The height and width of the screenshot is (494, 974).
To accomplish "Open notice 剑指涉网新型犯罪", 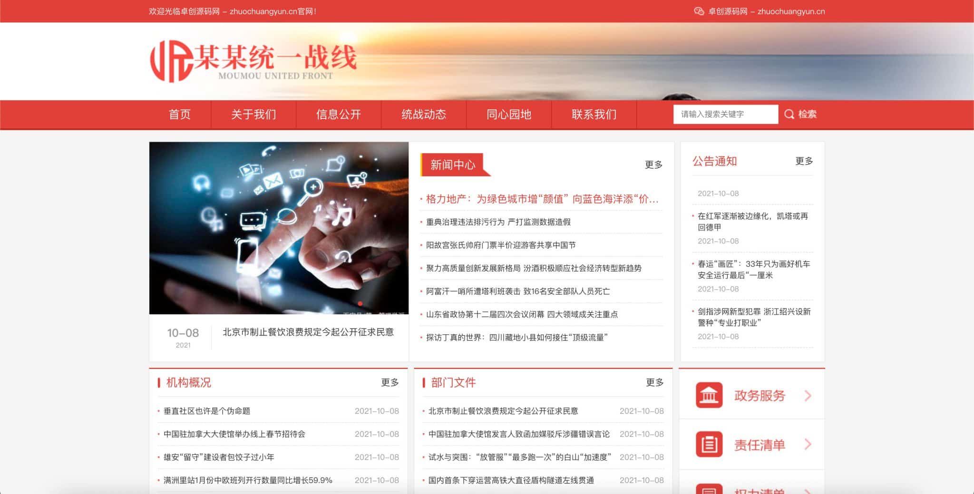I will coord(754,317).
